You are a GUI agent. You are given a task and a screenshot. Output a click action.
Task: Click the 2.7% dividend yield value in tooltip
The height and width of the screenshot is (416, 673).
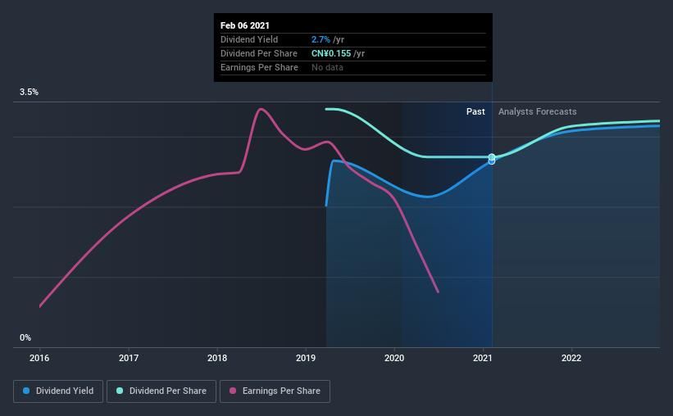click(321, 39)
